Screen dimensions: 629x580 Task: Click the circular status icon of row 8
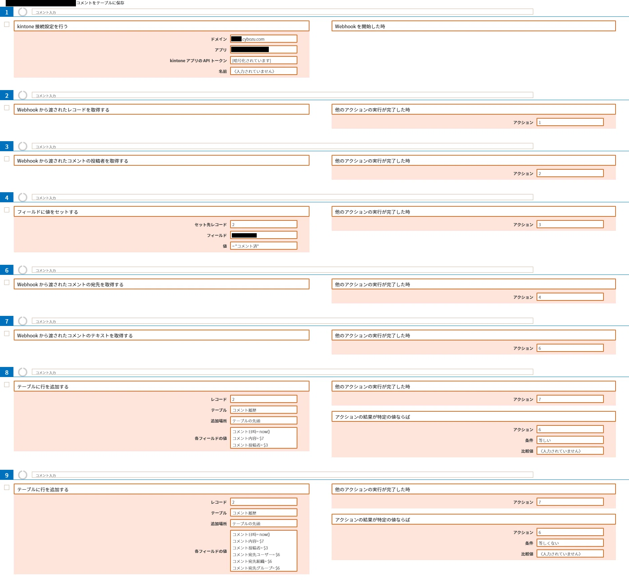23,372
